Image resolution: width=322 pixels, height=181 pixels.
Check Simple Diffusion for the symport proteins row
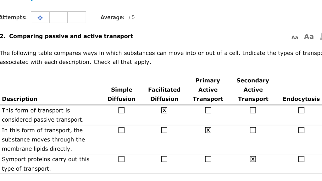coord(121,159)
